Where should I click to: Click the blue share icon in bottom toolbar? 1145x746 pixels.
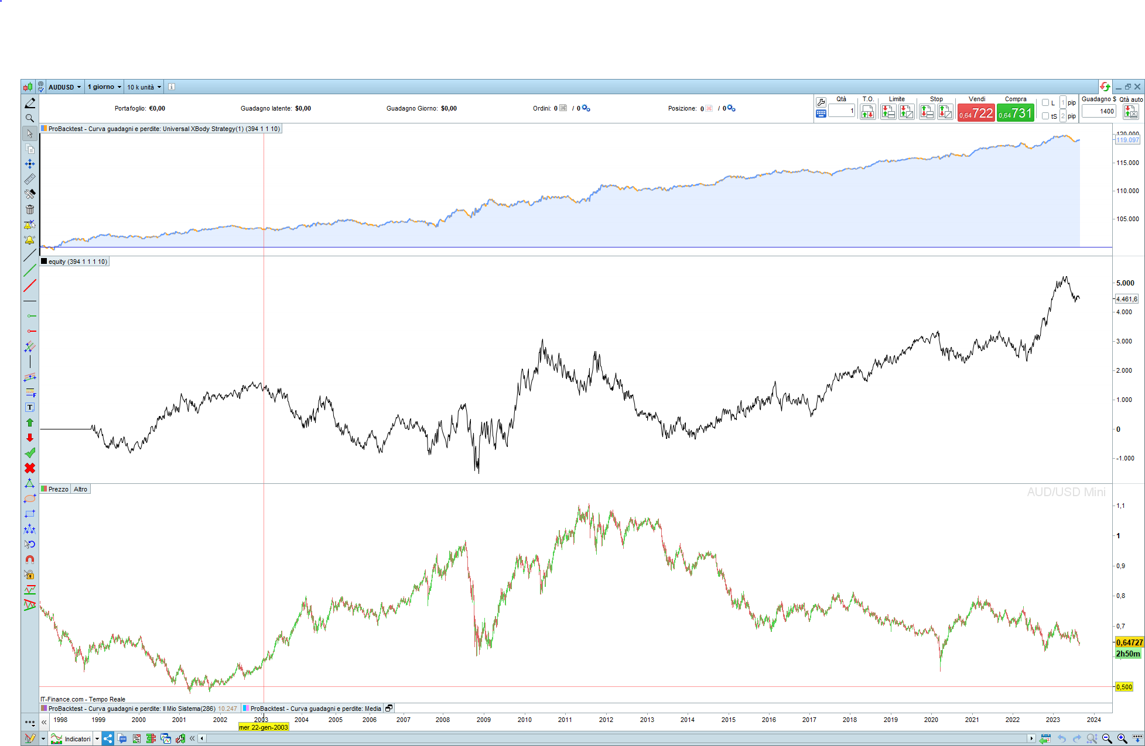(x=108, y=738)
